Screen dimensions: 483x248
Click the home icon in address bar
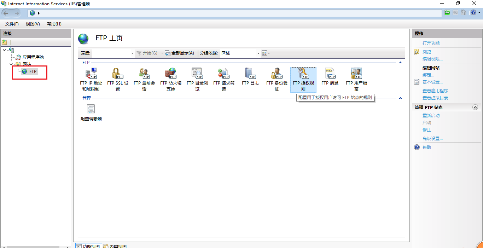point(463,13)
